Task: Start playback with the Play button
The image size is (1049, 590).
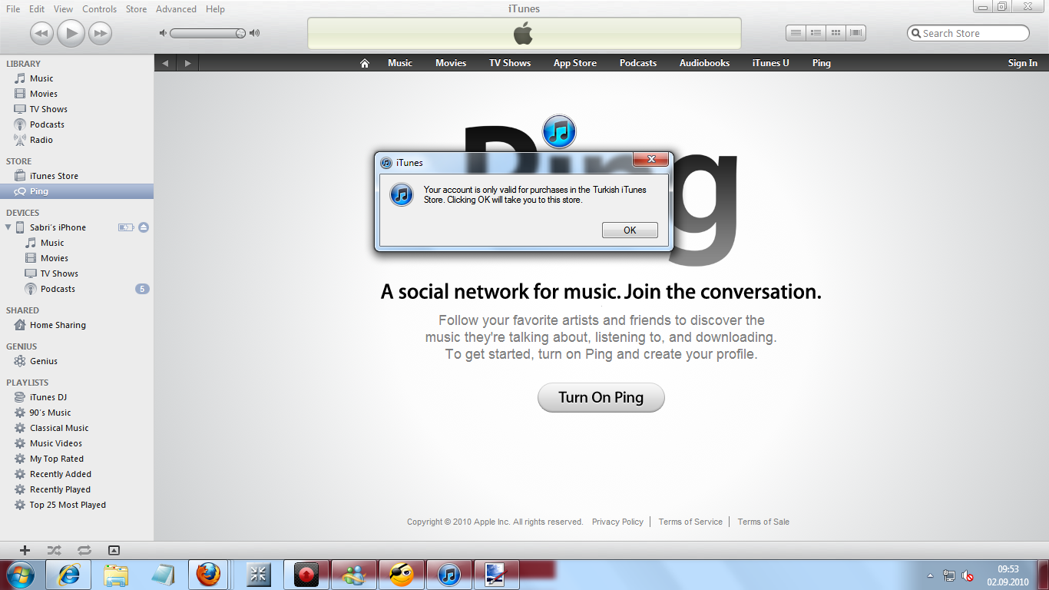Action: [71, 33]
